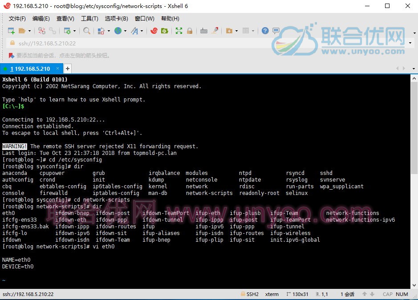Open the tab list dropdown arrow
The image size is (418, 300).
[x=414, y=69]
